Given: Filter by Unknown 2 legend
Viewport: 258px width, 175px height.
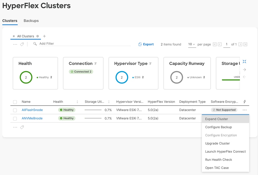Looking at the screenshot, I should [x=196, y=77].
